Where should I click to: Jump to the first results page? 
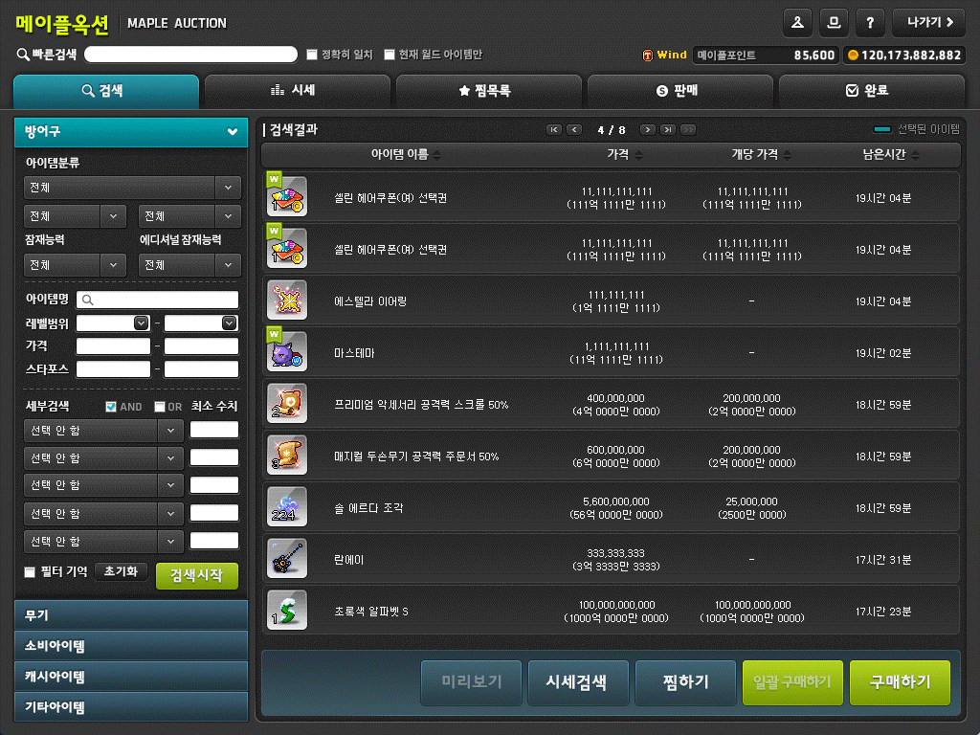pos(553,129)
